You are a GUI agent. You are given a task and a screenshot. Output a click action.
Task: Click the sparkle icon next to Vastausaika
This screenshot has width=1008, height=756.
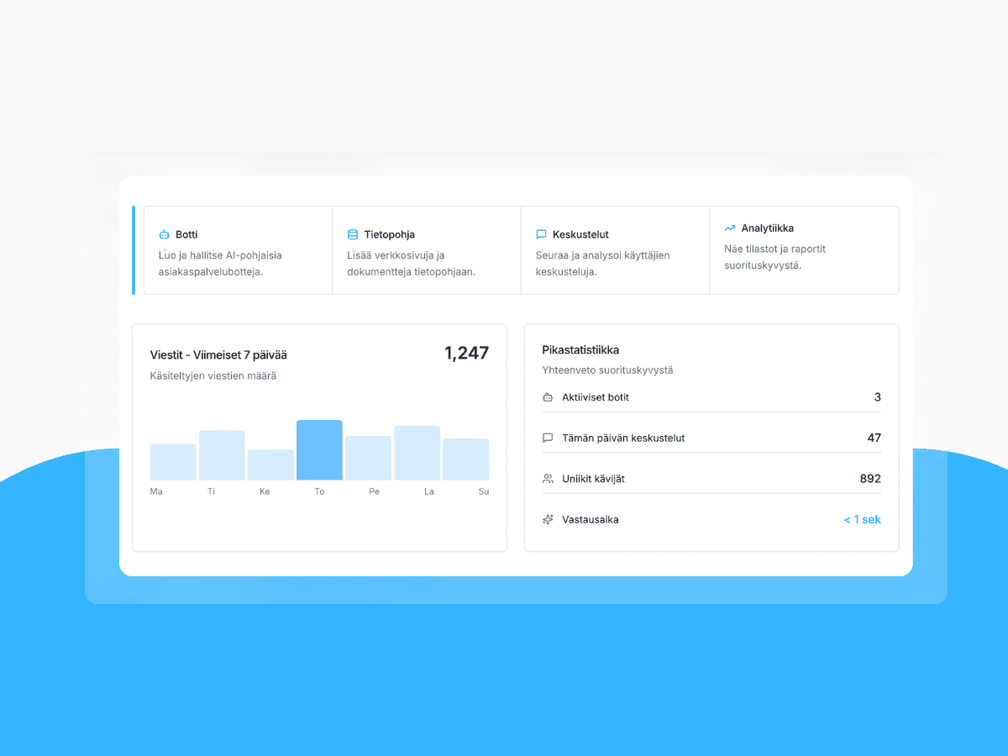[x=548, y=520]
